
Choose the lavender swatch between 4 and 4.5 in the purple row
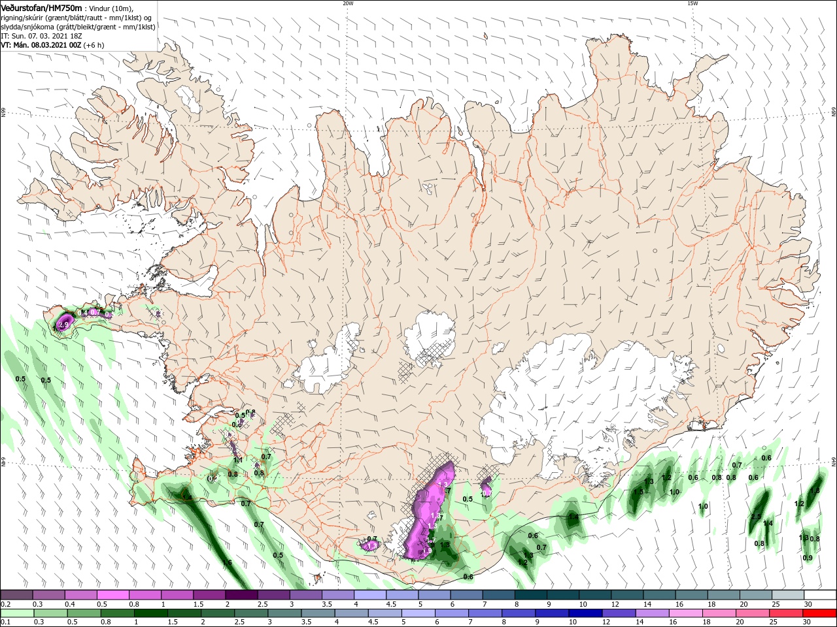(x=370, y=595)
